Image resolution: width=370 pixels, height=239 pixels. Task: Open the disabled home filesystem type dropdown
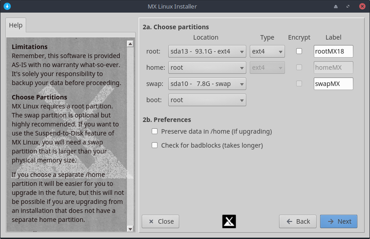click(x=267, y=68)
